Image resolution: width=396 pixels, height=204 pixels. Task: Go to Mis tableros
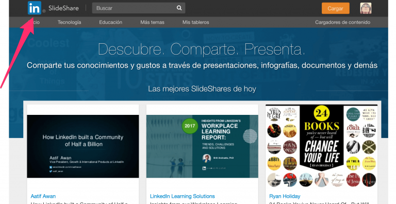click(196, 22)
